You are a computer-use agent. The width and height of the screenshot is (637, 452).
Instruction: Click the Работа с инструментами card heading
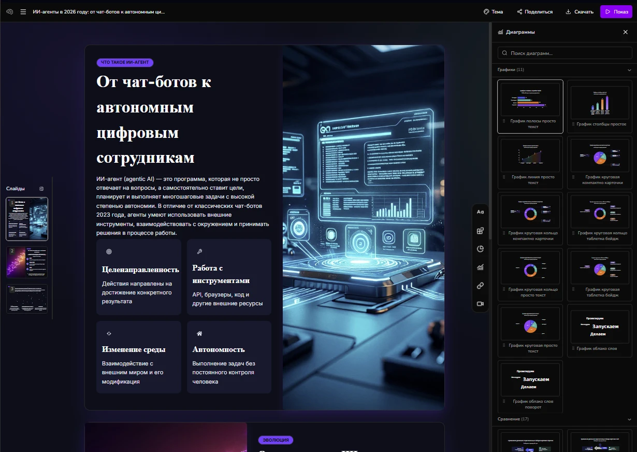(x=221, y=274)
